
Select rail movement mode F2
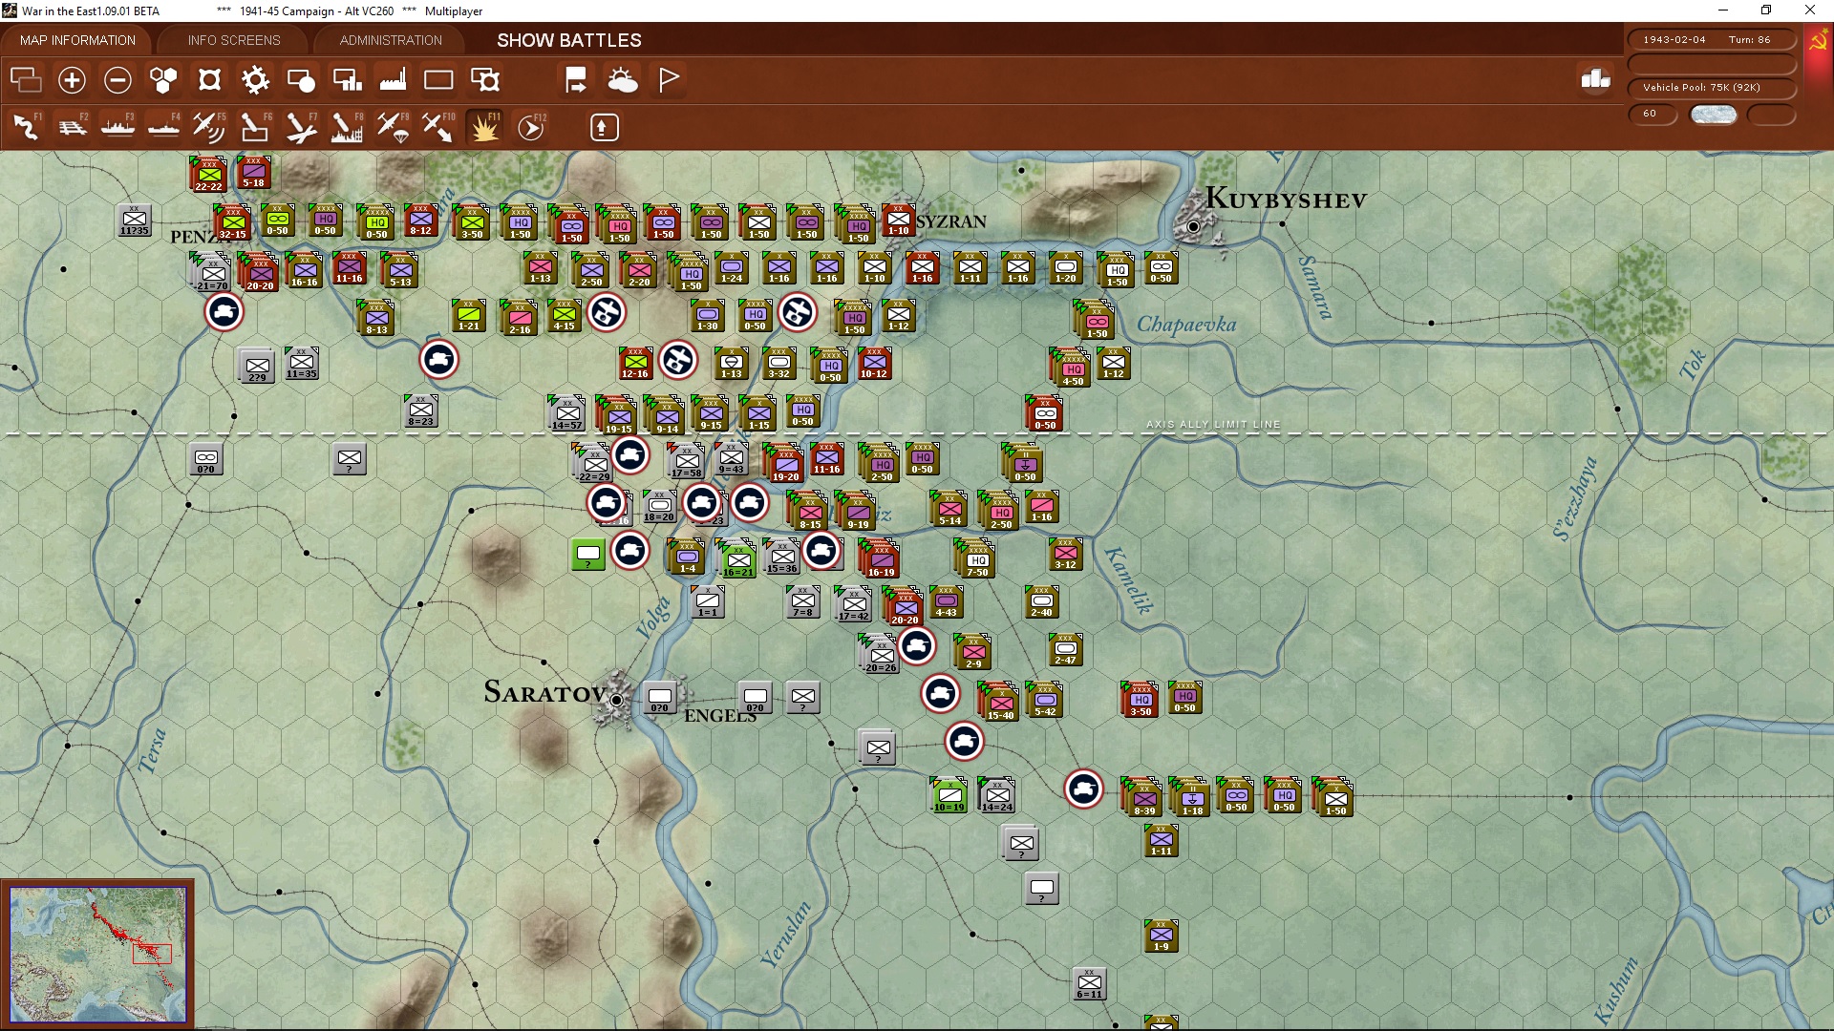73,127
